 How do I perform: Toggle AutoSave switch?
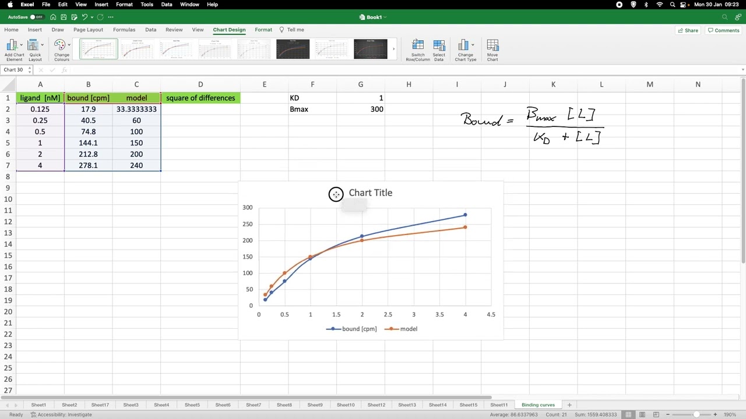click(37, 17)
